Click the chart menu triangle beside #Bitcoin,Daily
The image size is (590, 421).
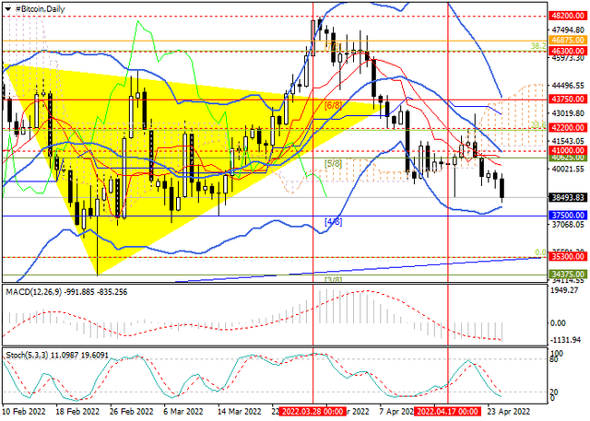pos(7,9)
